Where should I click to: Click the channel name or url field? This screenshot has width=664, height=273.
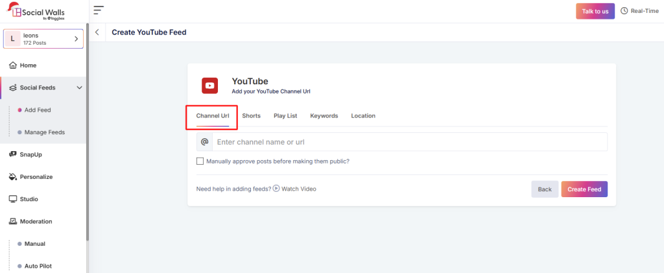click(409, 142)
